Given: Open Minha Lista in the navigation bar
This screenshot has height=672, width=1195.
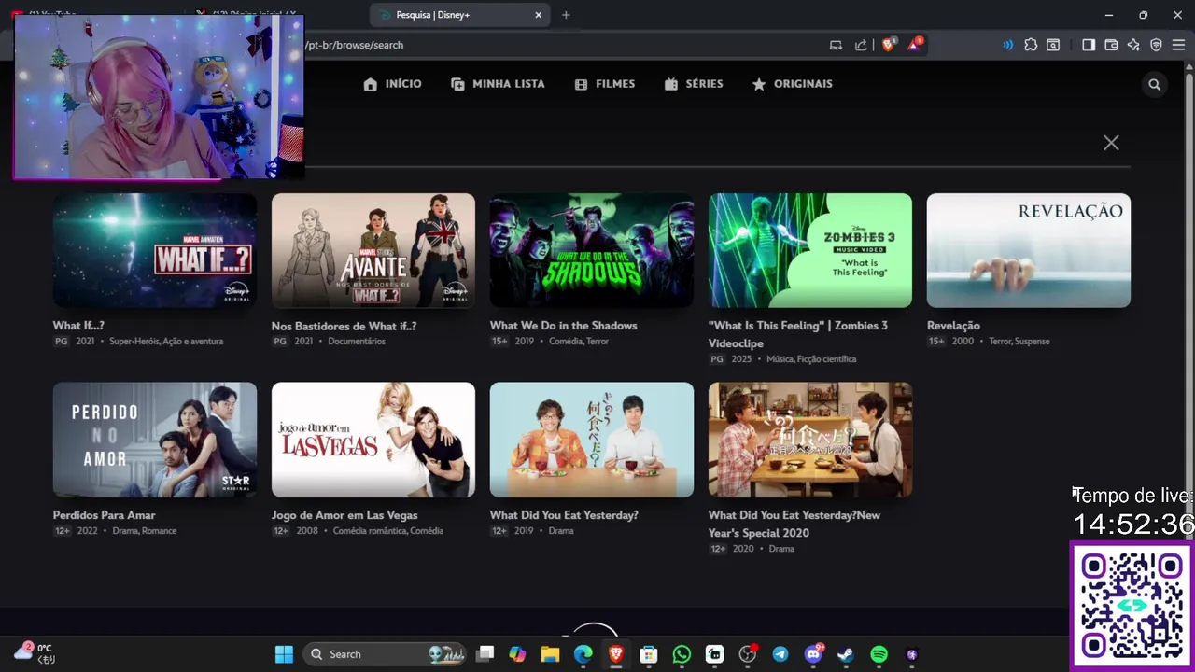Looking at the screenshot, I should pos(509,84).
